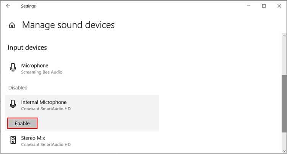This screenshot has width=287, height=154.
Task: Click the Internal Microphone device icon
Action: (13, 104)
